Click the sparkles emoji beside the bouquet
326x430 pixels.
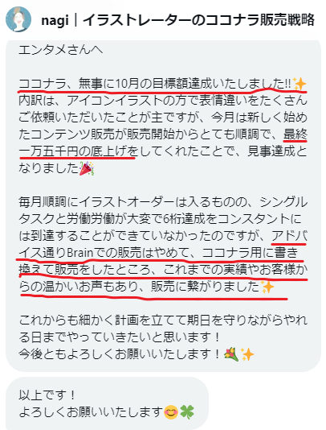point(247,354)
